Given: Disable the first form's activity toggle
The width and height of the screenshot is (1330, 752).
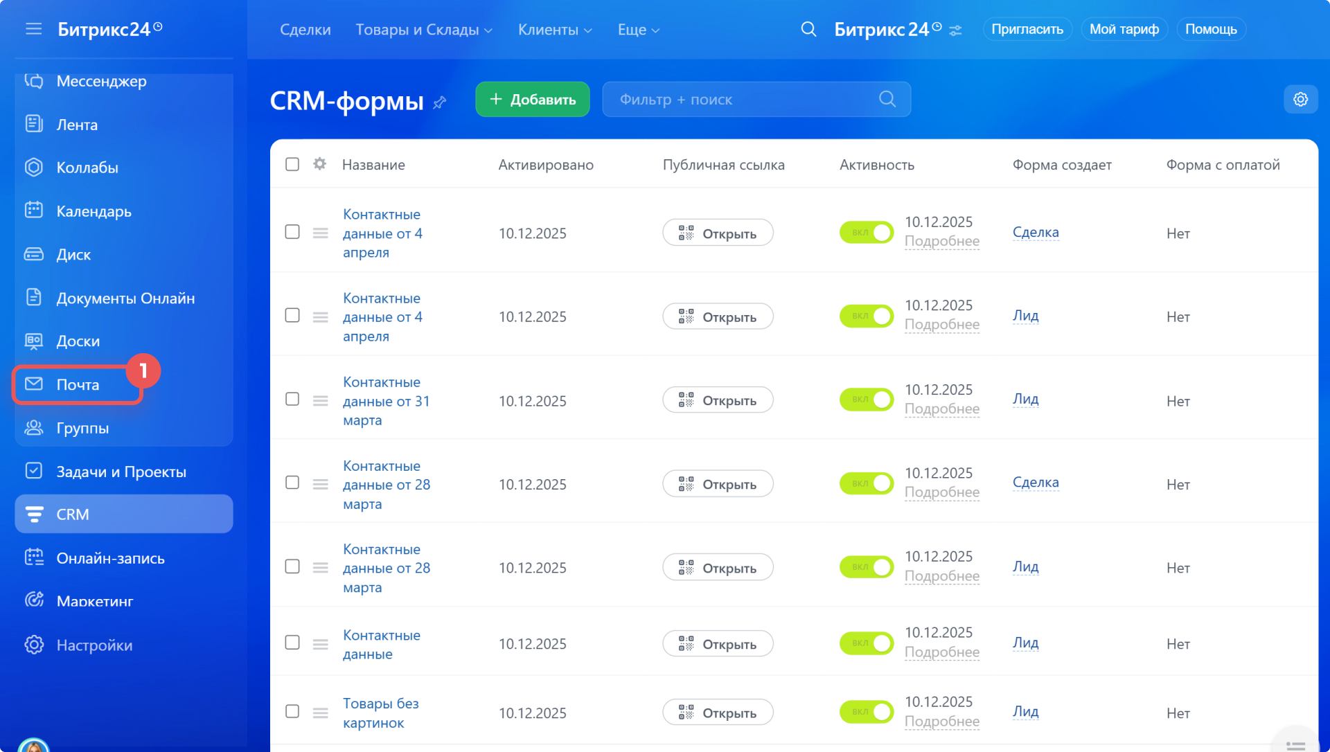Looking at the screenshot, I should point(866,233).
